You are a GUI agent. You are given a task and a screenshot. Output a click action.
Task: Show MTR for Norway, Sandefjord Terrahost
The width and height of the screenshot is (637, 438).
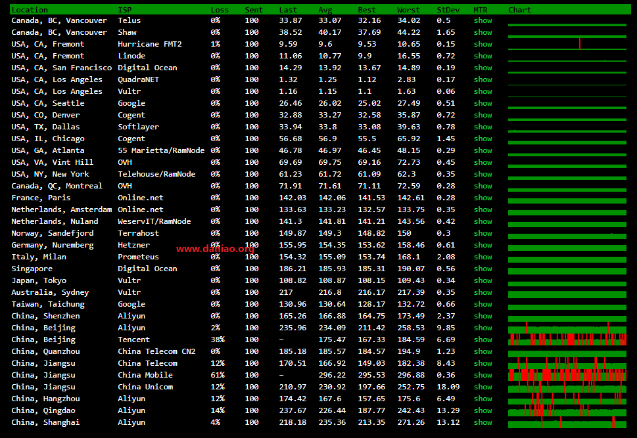pos(483,233)
